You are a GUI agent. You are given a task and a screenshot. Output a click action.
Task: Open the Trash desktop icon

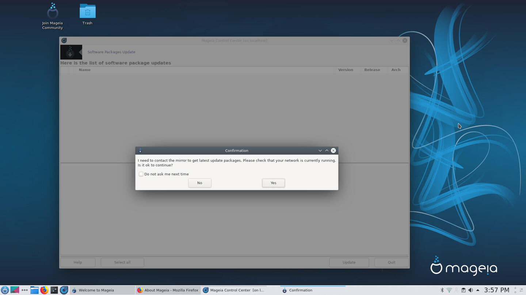pos(87,14)
